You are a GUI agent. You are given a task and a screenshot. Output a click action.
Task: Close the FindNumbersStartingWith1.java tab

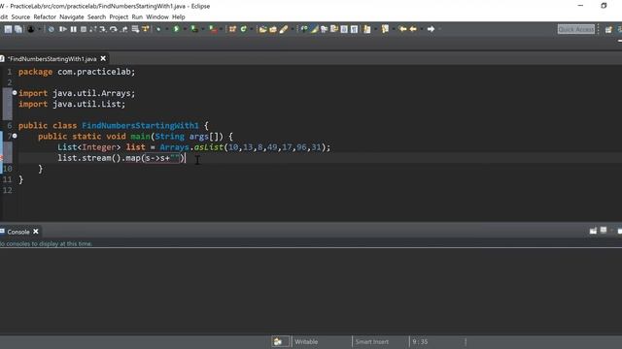pos(103,58)
